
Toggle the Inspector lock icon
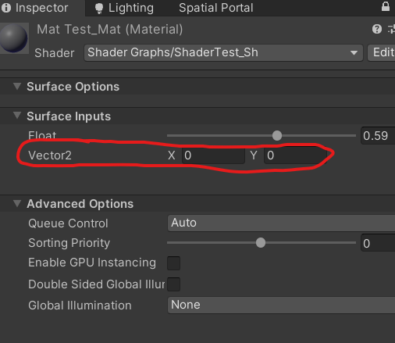click(x=386, y=7)
